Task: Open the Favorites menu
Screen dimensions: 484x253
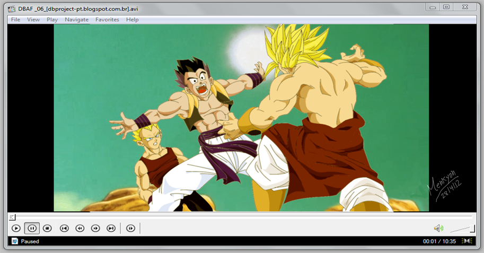Action: click(107, 20)
